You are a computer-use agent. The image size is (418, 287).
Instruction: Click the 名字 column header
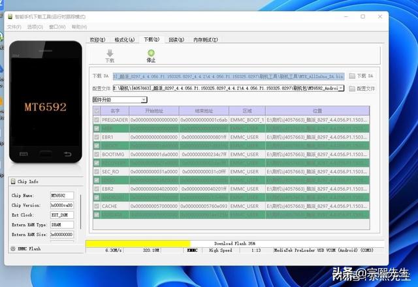tap(115, 110)
